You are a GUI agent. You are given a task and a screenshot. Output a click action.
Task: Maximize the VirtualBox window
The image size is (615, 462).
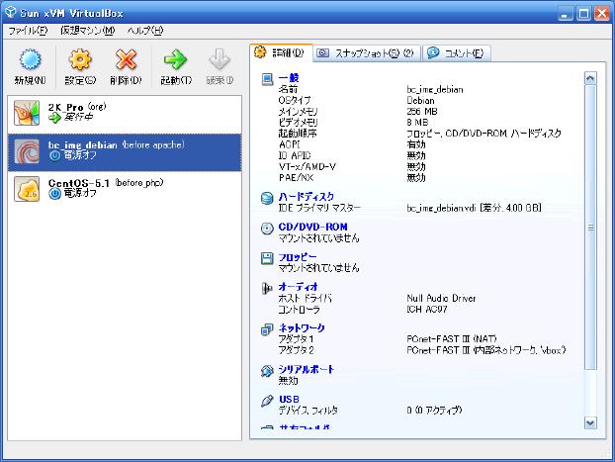(583, 14)
